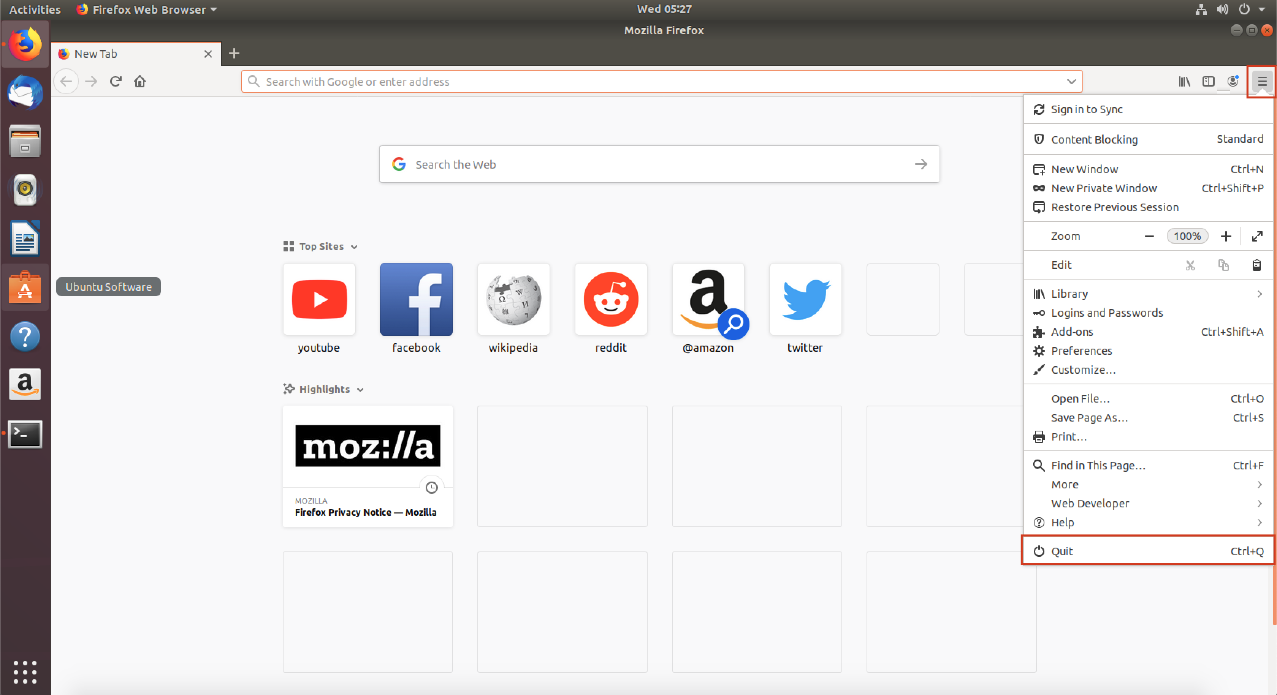This screenshot has height=695, width=1277.
Task: Open the wikipedia top site tile
Action: click(513, 299)
